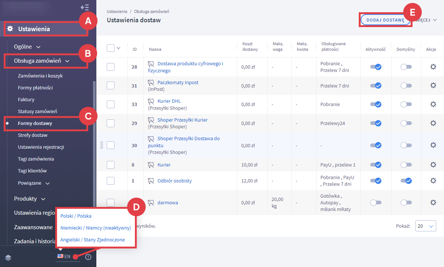Open actions gear for Paczkomaty Inpost

[433, 86]
